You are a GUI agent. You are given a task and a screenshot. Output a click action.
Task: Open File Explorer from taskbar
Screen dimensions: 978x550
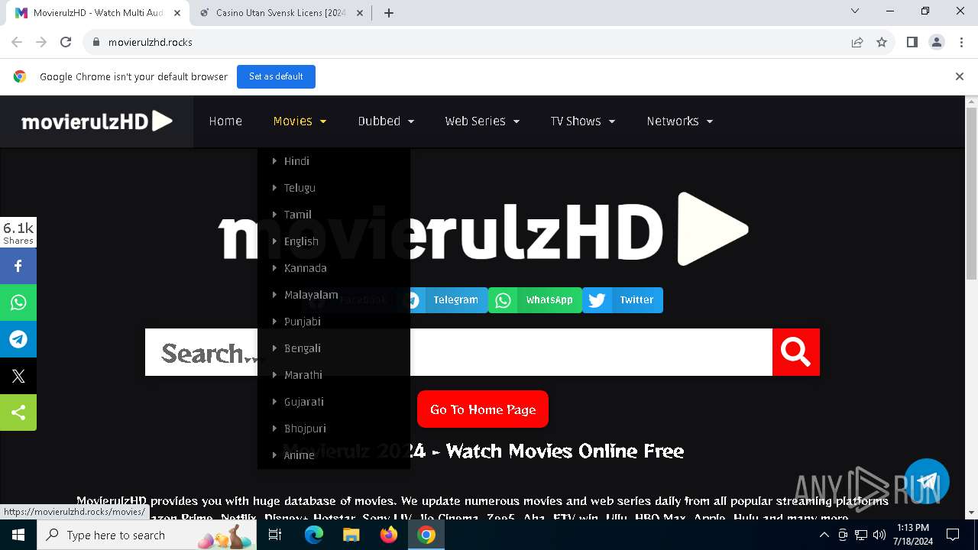tap(351, 535)
